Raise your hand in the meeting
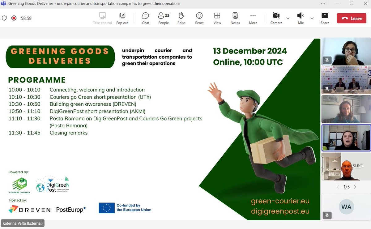Image resolution: width=371 pixels, height=229 pixels. pyautogui.click(x=181, y=18)
